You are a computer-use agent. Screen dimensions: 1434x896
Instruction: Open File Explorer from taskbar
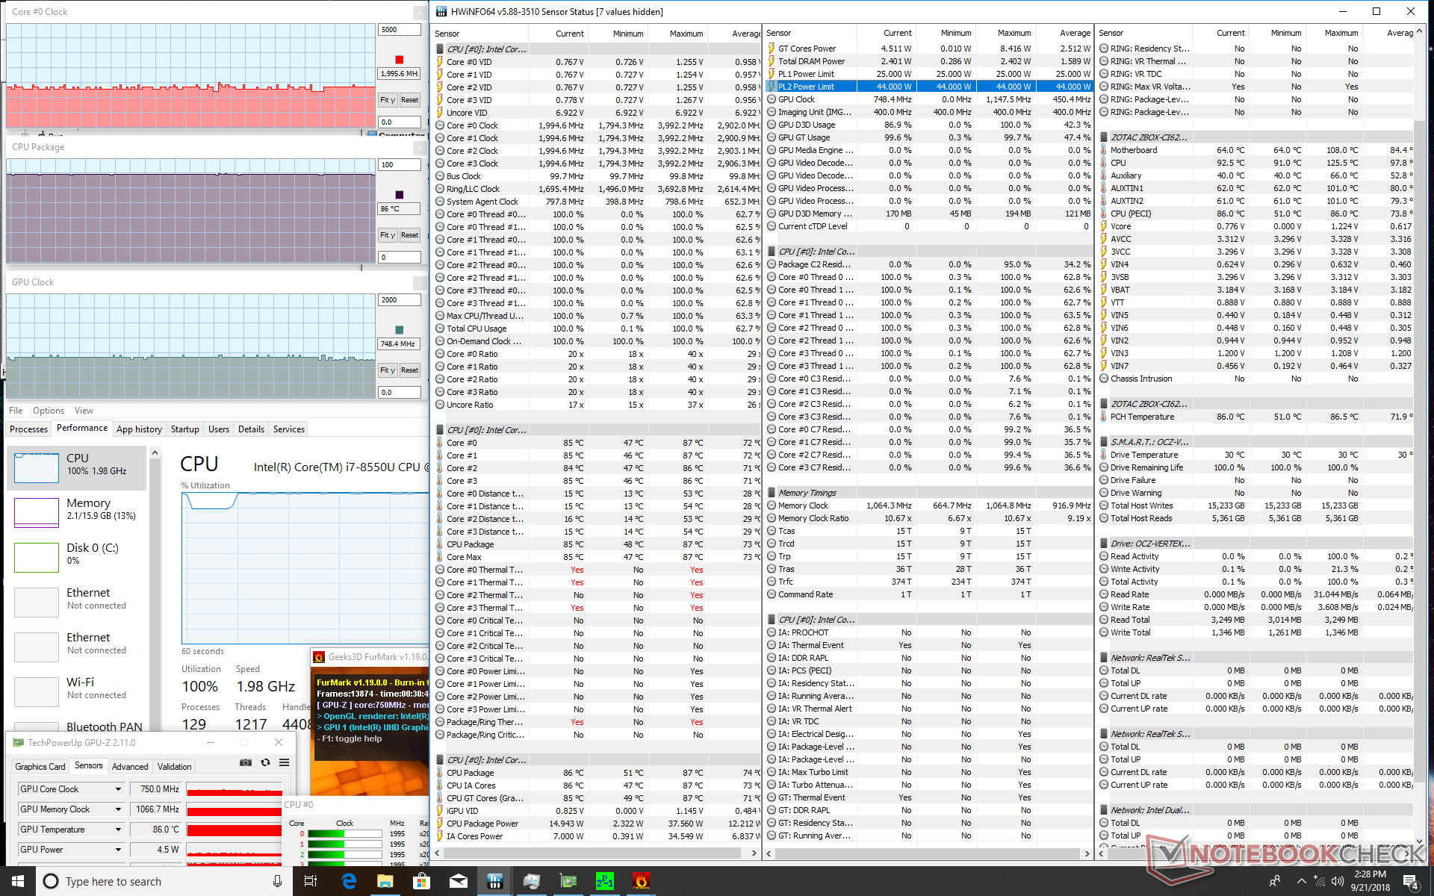pyautogui.click(x=385, y=881)
